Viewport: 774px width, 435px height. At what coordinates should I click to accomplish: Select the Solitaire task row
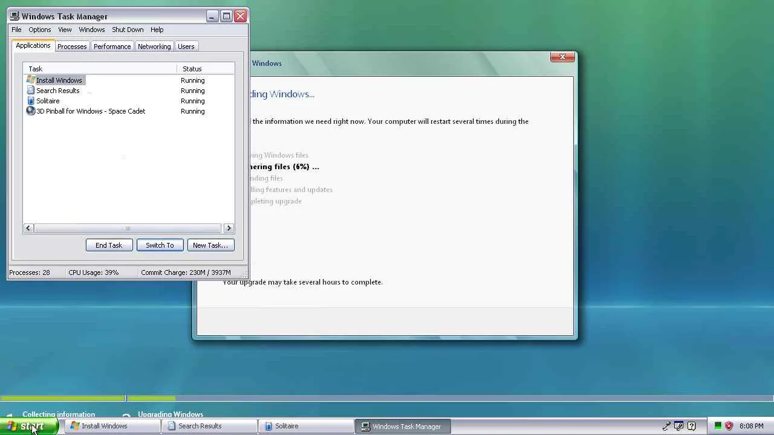click(x=129, y=101)
